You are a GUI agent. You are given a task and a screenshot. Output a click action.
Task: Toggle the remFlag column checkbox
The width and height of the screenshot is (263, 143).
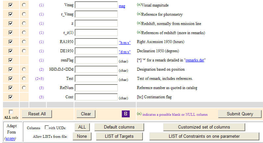pyautogui.click(x=11, y=60)
